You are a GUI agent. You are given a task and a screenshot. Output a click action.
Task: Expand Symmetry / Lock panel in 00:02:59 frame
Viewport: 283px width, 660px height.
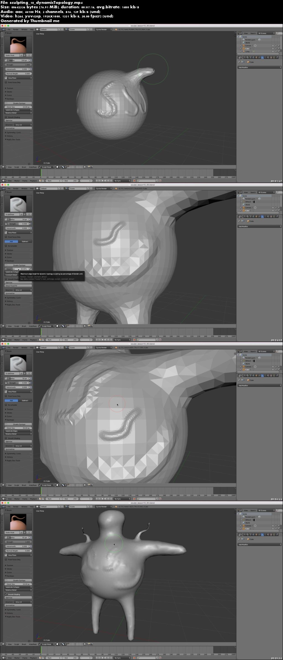point(13,298)
